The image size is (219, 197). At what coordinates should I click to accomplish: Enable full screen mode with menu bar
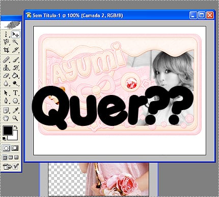11,157
